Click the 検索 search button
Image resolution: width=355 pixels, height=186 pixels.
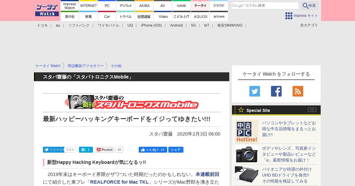pyautogui.click(x=310, y=6)
